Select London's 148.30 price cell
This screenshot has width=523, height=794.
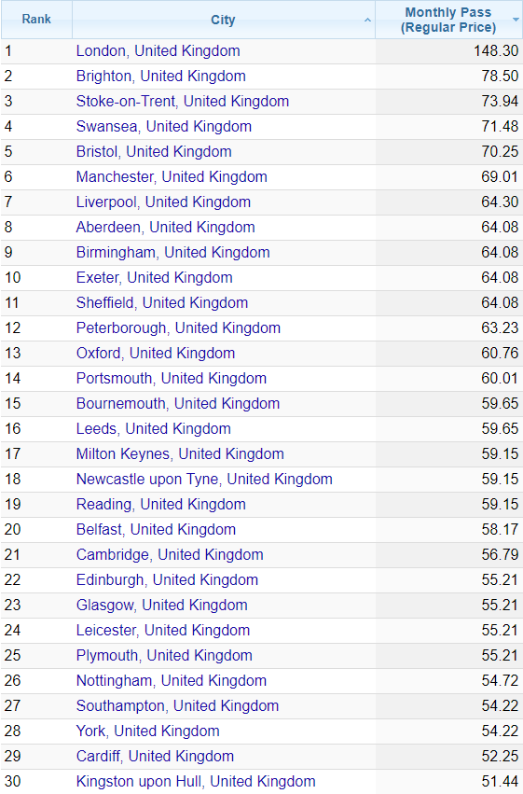[448, 51]
